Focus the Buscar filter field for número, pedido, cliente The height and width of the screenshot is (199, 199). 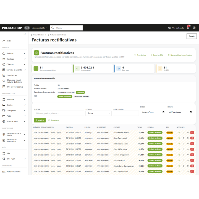coord(59,113)
